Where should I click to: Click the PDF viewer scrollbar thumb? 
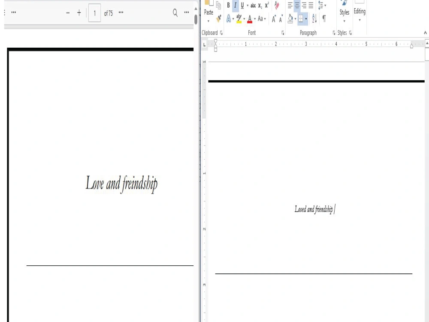pyautogui.click(x=196, y=19)
